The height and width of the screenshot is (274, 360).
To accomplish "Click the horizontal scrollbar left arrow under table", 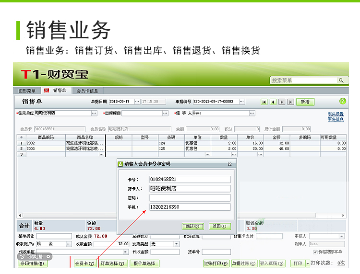I will pos(20,215).
